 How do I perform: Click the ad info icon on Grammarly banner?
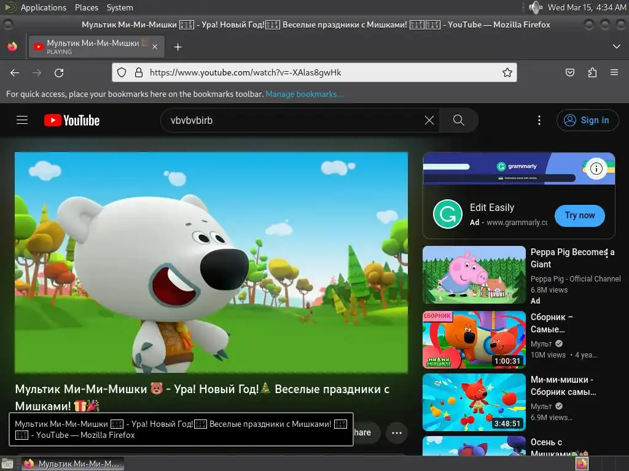596,169
